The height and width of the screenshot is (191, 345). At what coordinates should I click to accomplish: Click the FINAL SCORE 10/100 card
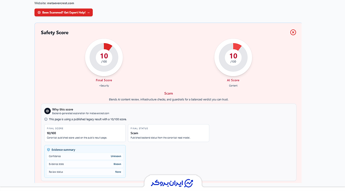[x=85, y=133]
